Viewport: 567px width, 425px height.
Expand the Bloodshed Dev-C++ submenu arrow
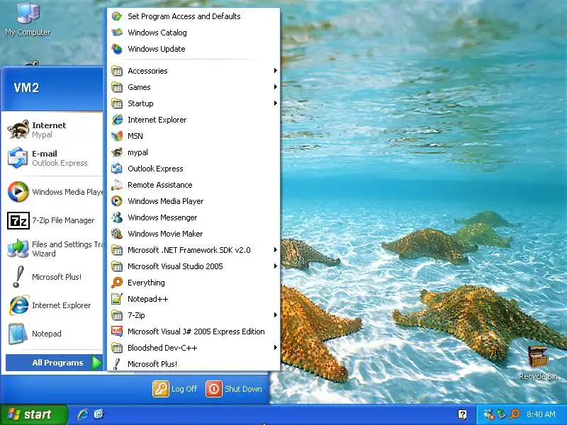[x=276, y=347]
